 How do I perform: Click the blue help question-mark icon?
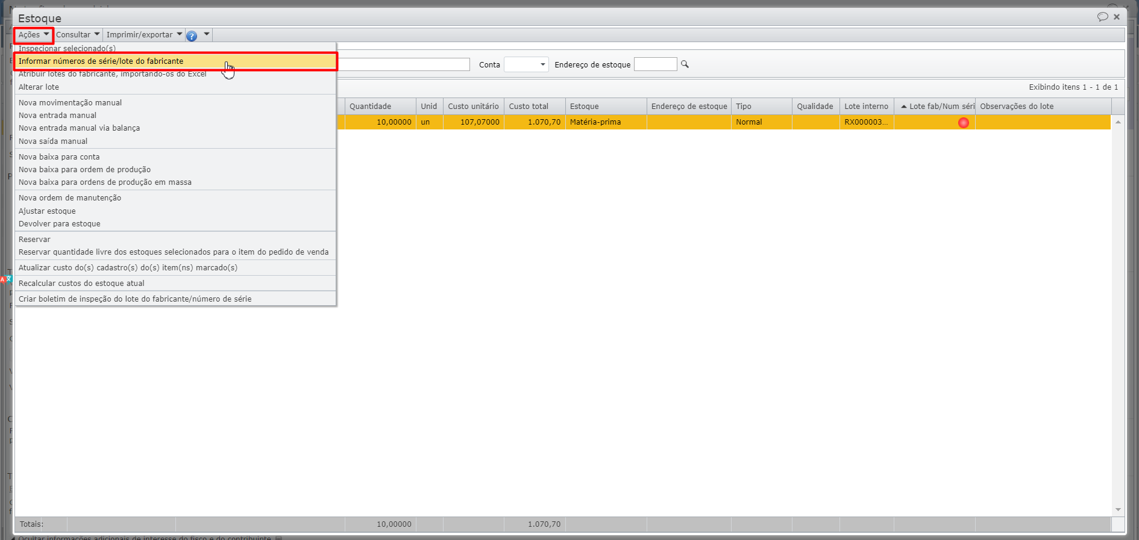(x=192, y=36)
